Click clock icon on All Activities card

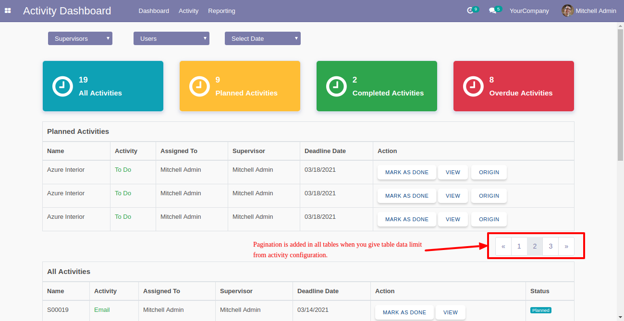(62, 86)
